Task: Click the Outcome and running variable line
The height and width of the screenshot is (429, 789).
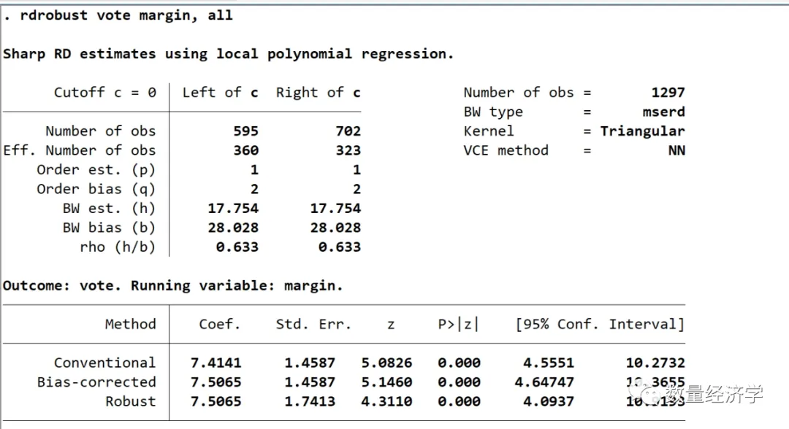Action: point(172,286)
